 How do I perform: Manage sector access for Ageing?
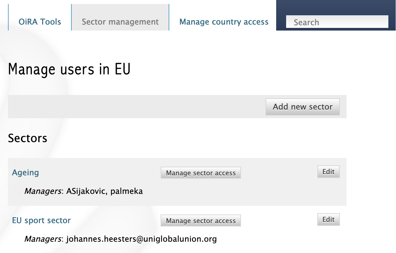200,173
